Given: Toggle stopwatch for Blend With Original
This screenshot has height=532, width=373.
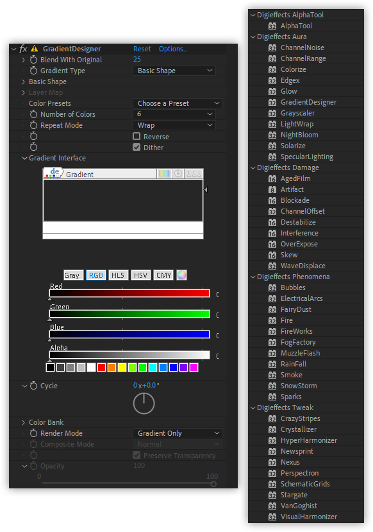Looking at the screenshot, I should coord(33,60).
